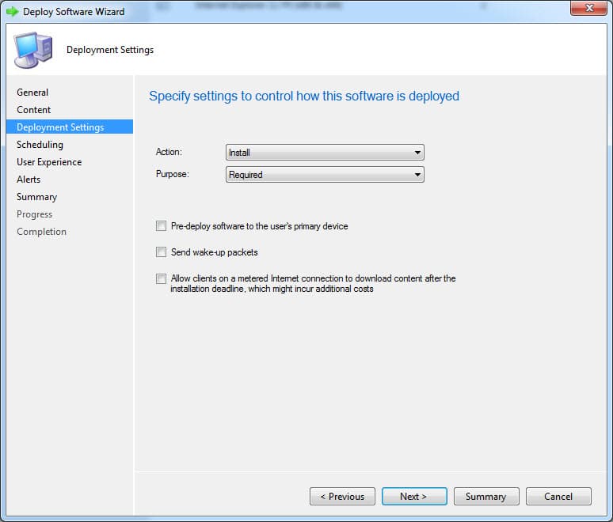Click the 'Action:' label
The image size is (613, 522).
pos(169,152)
